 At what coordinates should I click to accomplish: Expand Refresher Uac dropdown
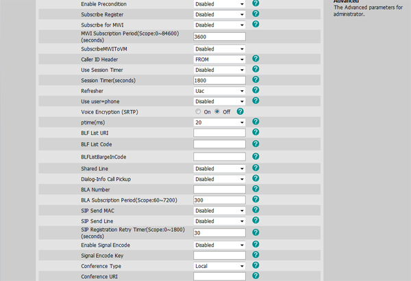click(219, 91)
